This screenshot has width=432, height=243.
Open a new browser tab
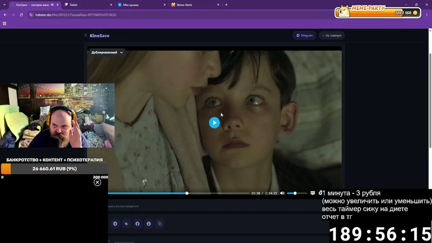coord(226,5)
